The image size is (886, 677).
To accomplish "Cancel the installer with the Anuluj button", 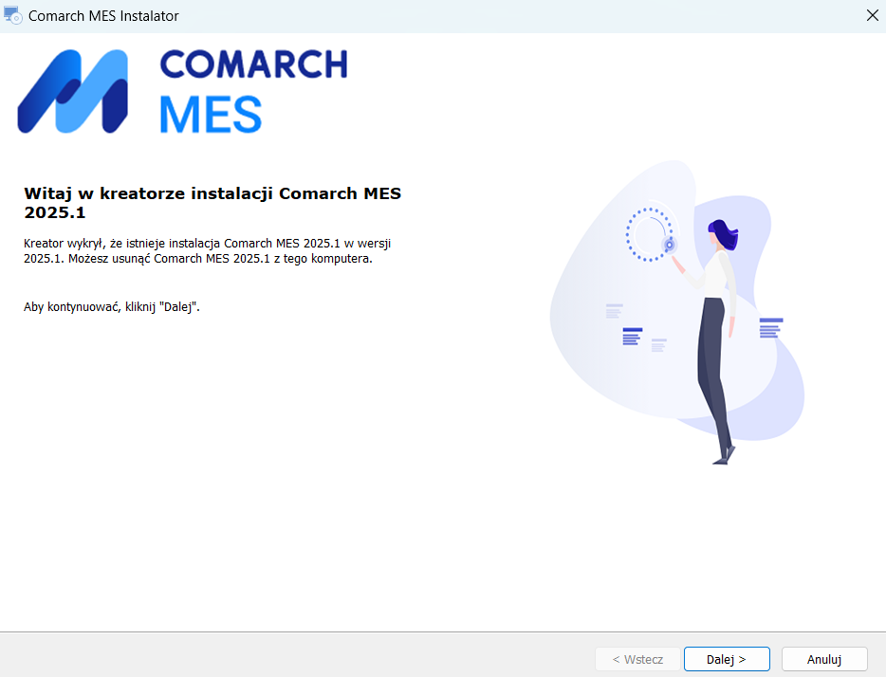I will (824, 659).
